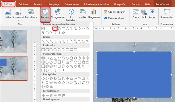Insert Piktogramme icons
Viewport: 175px width, 102px height.
pyautogui.click(x=58, y=13)
